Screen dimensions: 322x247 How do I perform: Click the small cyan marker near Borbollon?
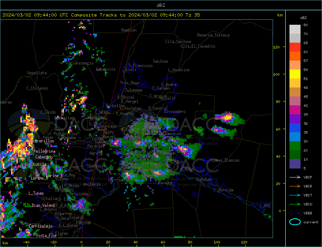(x=108, y=107)
